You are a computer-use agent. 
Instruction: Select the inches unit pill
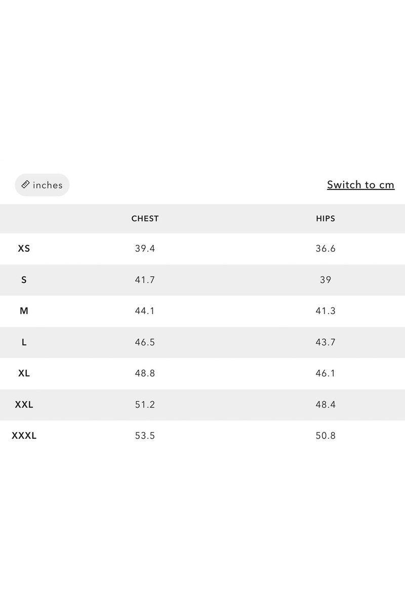click(42, 185)
